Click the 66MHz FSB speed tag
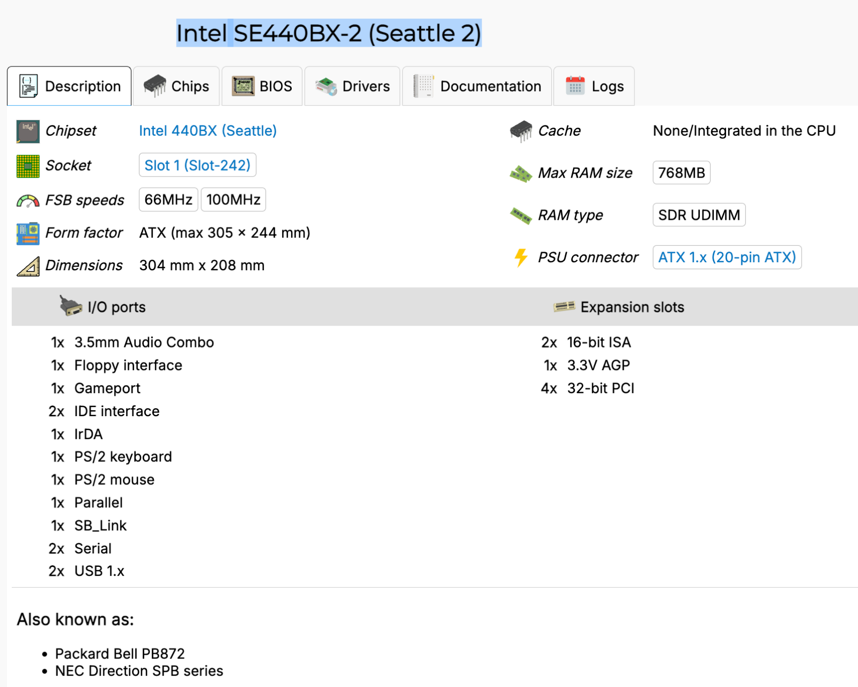Viewport: 858px width, 687px height. [x=168, y=200]
